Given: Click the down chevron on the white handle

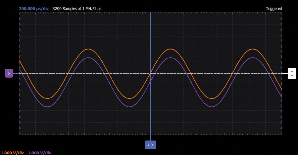Looking at the screenshot, I should point(292,75).
